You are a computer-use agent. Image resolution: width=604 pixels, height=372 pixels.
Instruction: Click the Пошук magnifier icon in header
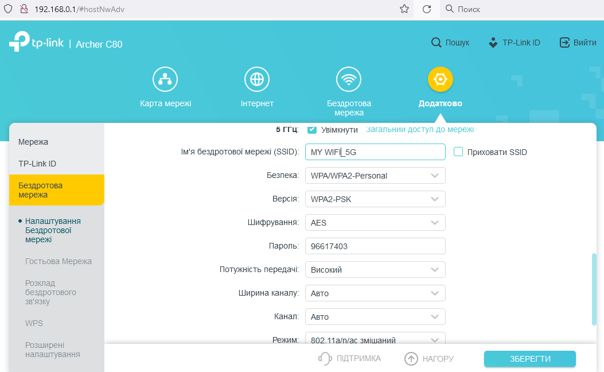[436, 42]
